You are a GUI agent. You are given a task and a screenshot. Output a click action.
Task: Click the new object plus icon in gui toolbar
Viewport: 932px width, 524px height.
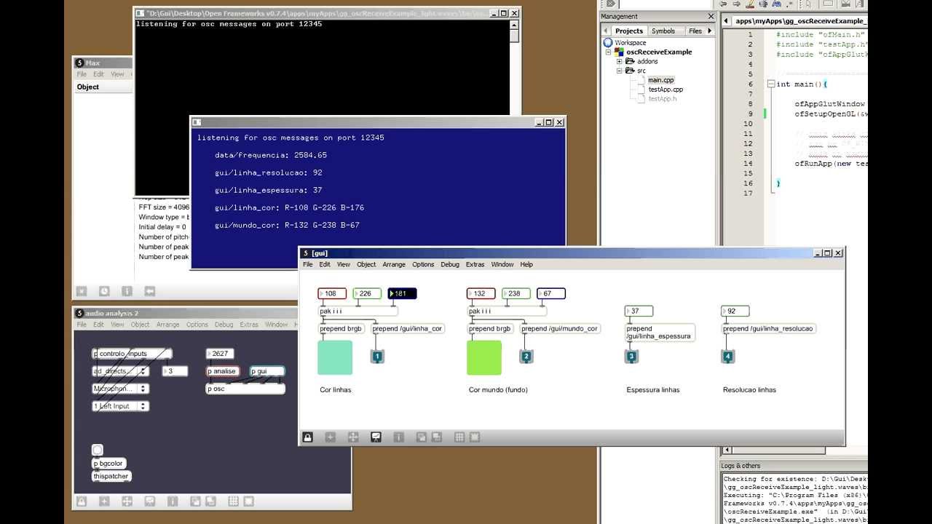coord(331,437)
